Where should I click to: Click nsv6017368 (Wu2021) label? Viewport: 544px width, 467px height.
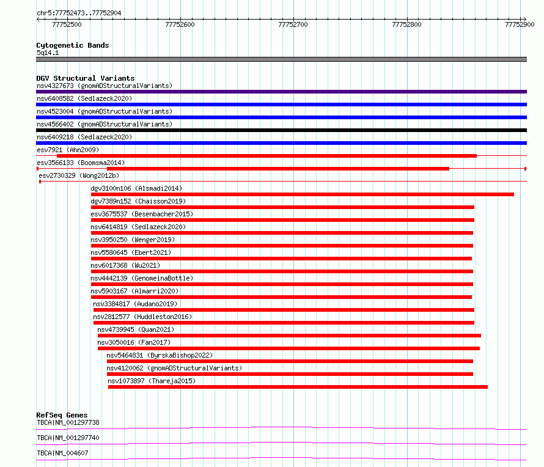(125, 265)
